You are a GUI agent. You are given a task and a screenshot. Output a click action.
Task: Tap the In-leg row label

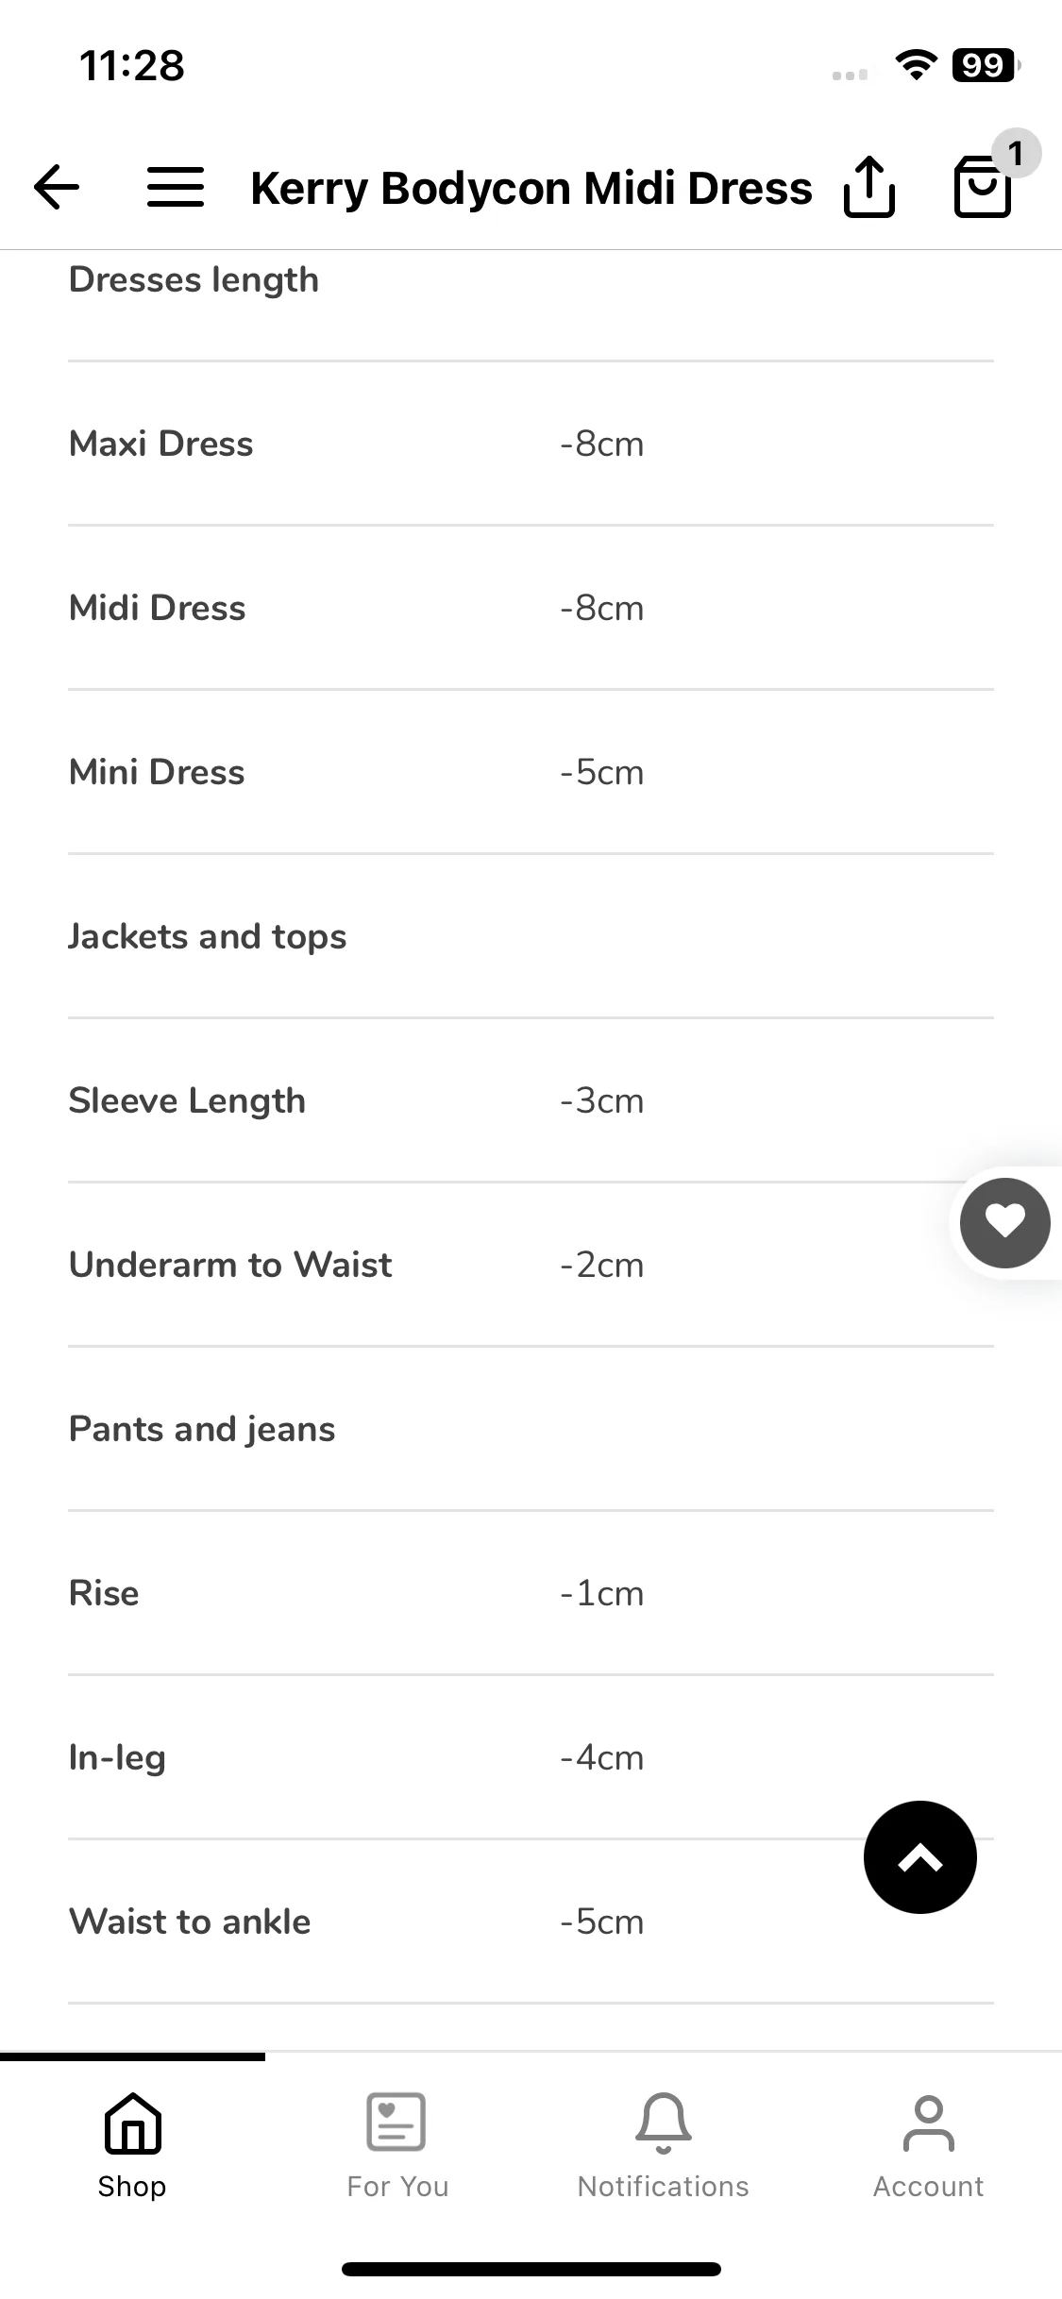coord(117,1757)
